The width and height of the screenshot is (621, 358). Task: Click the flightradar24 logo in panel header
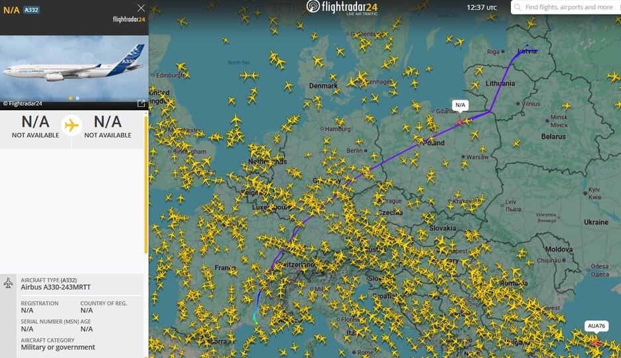tap(129, 19)
